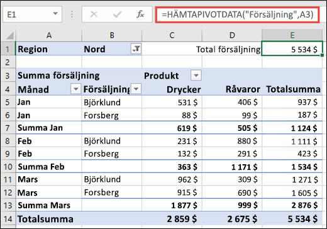The width and height of the screenshot is (327, 229).
Task: Open the Produkt filter dropdown
Action: pyautogui.click(x=196, y=75)
